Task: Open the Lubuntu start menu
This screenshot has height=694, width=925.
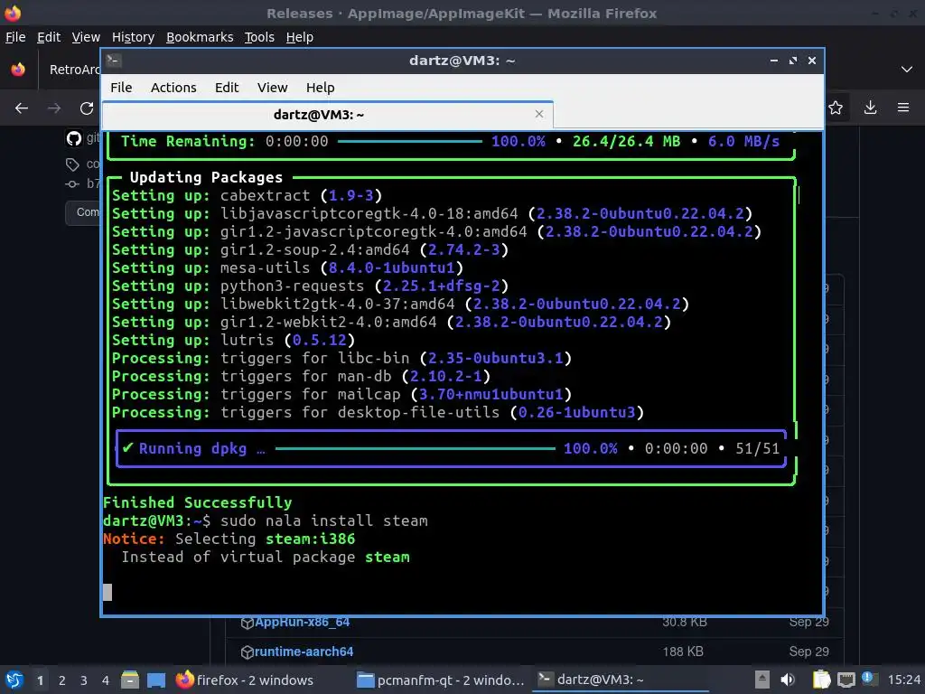Action: tap(14, 680)
